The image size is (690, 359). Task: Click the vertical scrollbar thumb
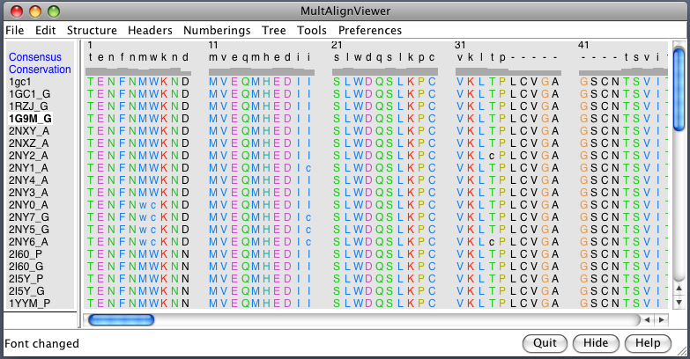click(x=679, y=89)
